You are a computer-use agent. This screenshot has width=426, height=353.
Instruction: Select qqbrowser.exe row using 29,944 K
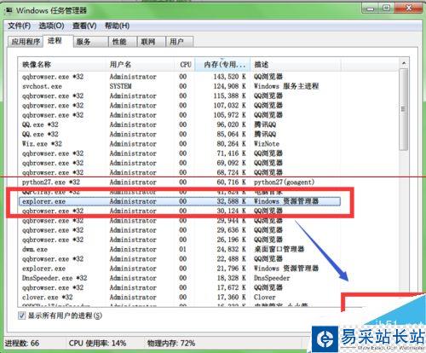[x=180, y=221]
